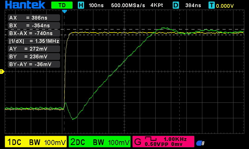Viewport: 249px width, 149px height.
Task: Select the AY = 272mV cursor readout
Action: pos(34,49)
